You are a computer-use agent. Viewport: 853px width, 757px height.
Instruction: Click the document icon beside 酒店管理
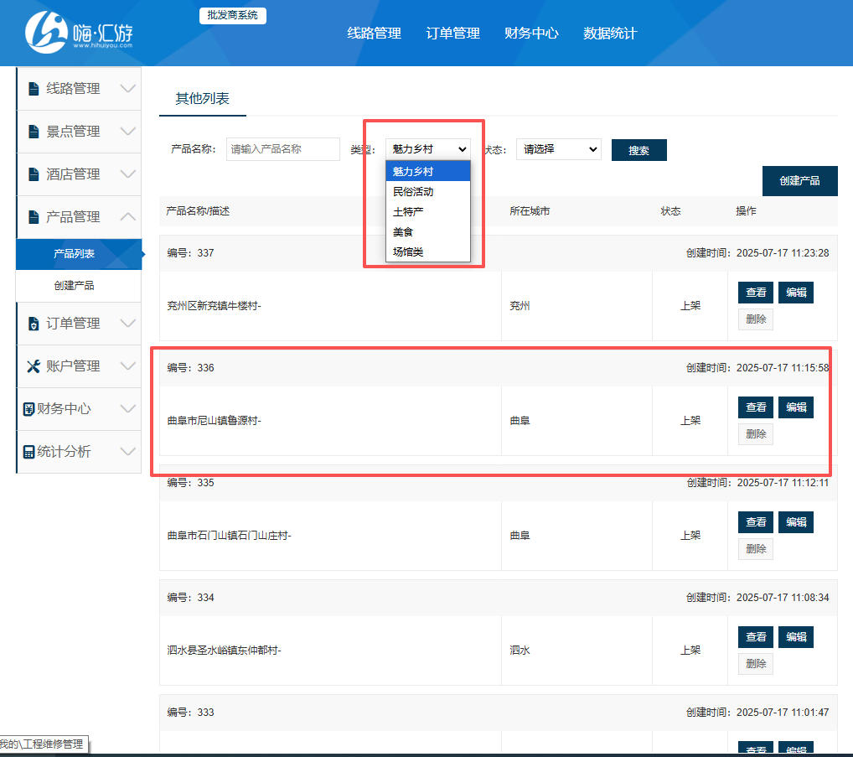click(x=34, y=174)
